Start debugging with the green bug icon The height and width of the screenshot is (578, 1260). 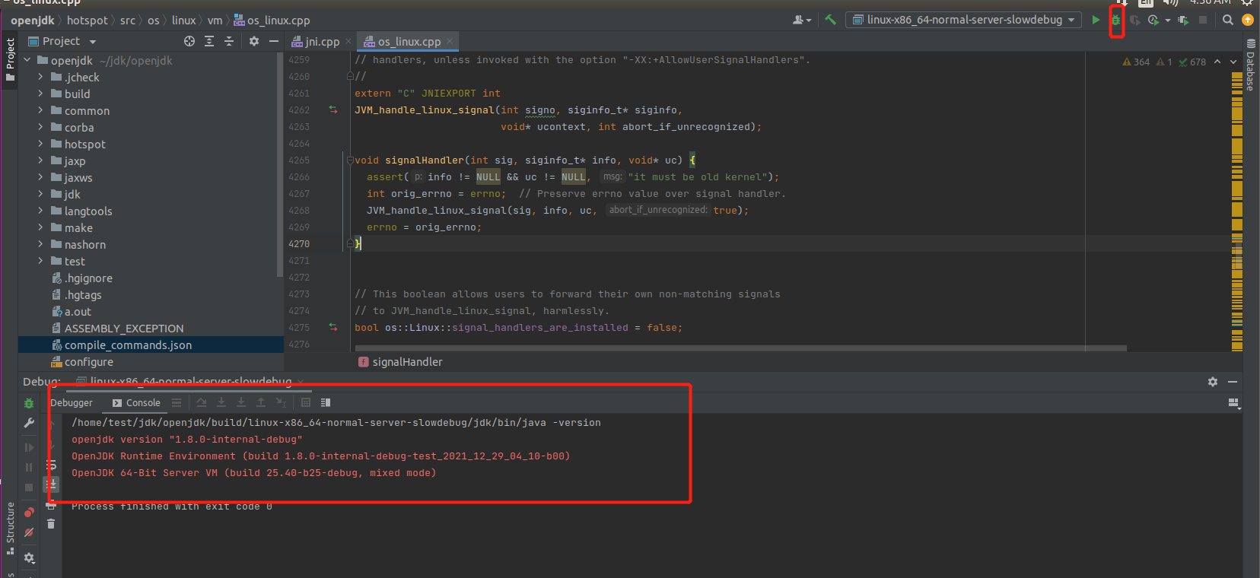(x=1116, y=20)
